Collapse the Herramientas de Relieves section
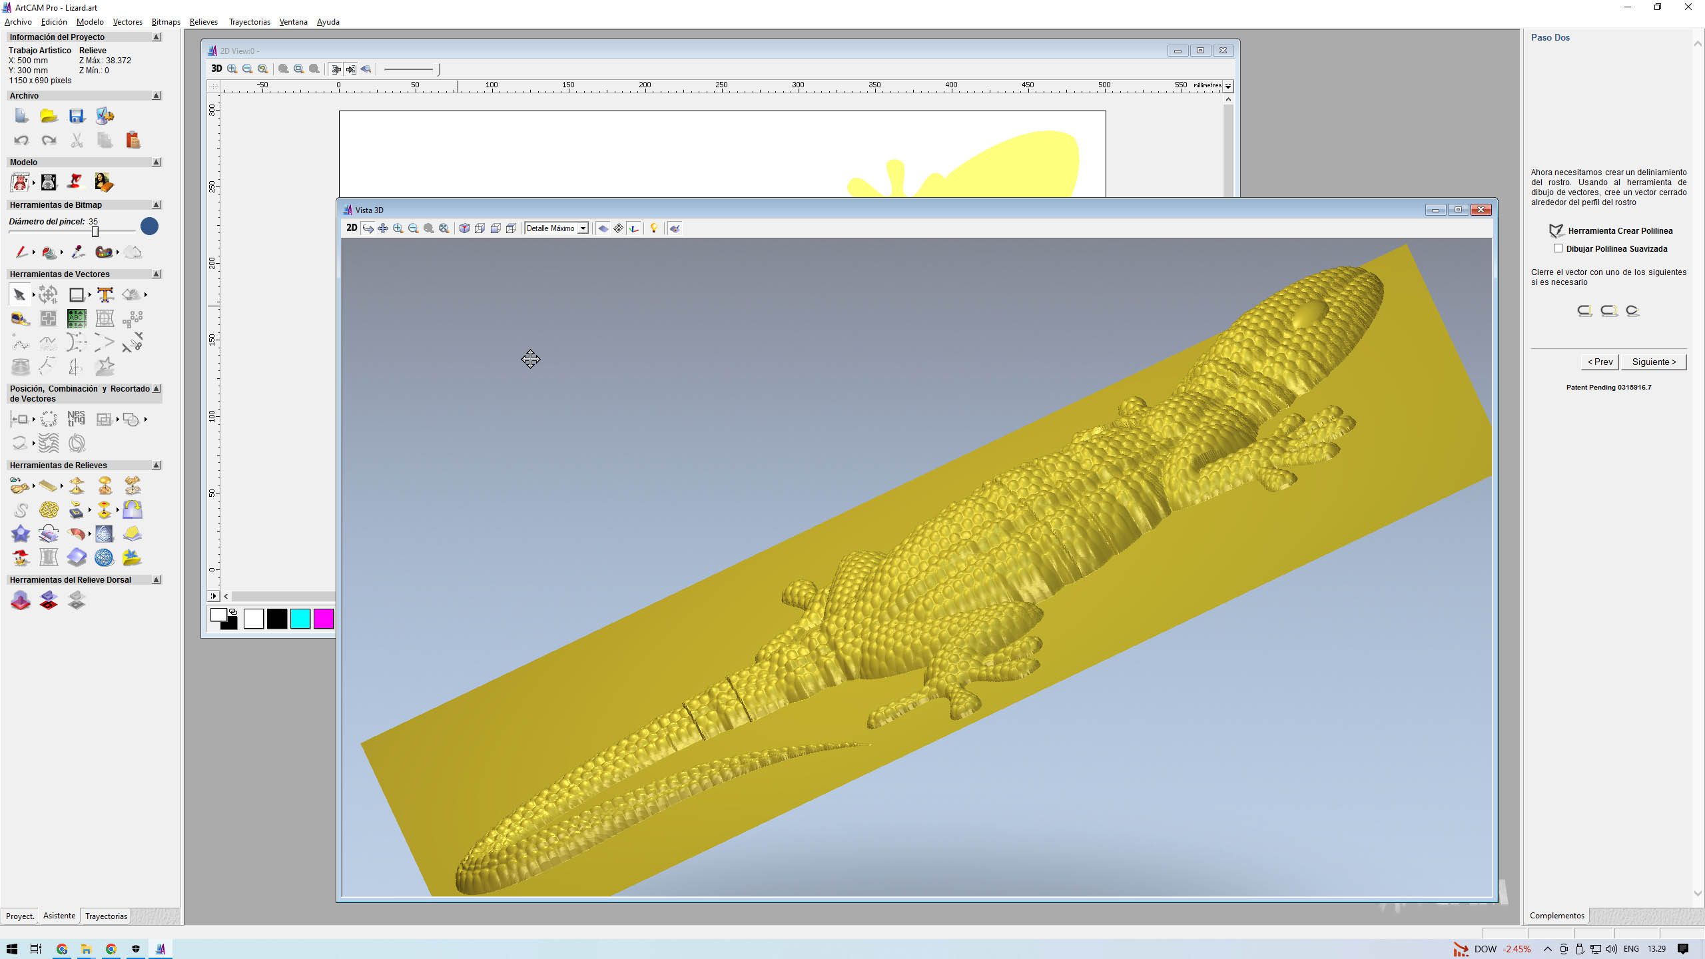Viewport: 1705px width, 959px height. 157,465
